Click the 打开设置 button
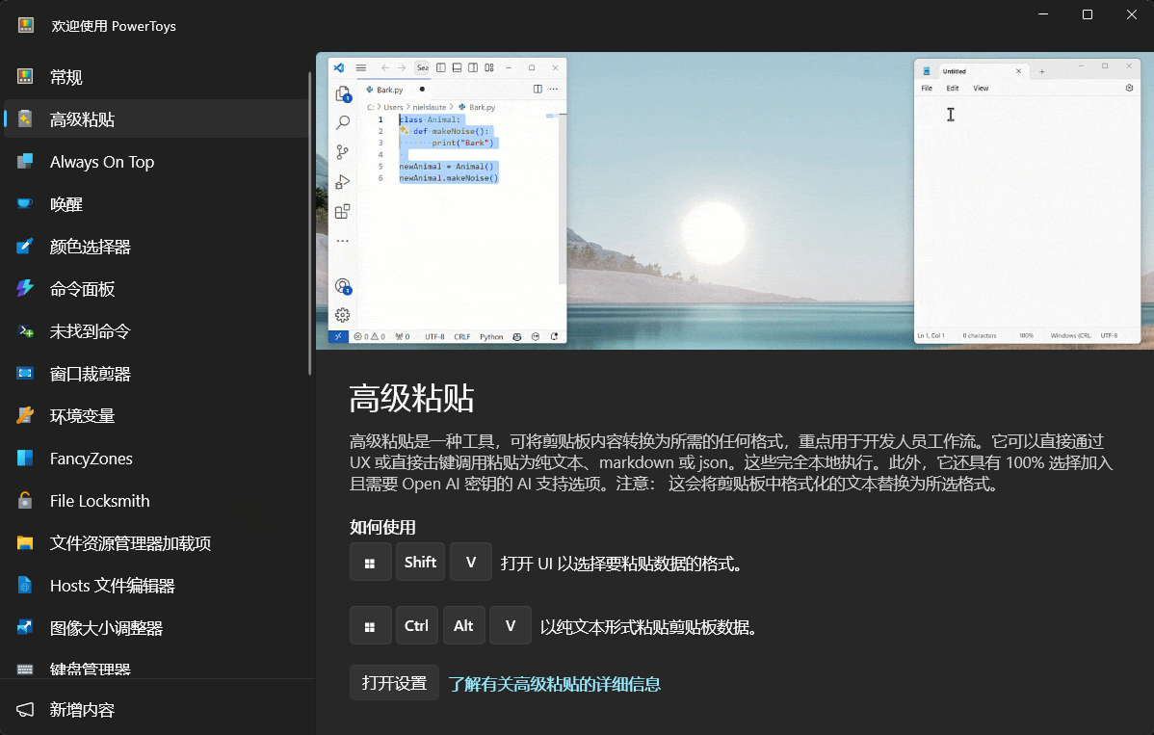Screen dimensions: 1154x735 395,683
